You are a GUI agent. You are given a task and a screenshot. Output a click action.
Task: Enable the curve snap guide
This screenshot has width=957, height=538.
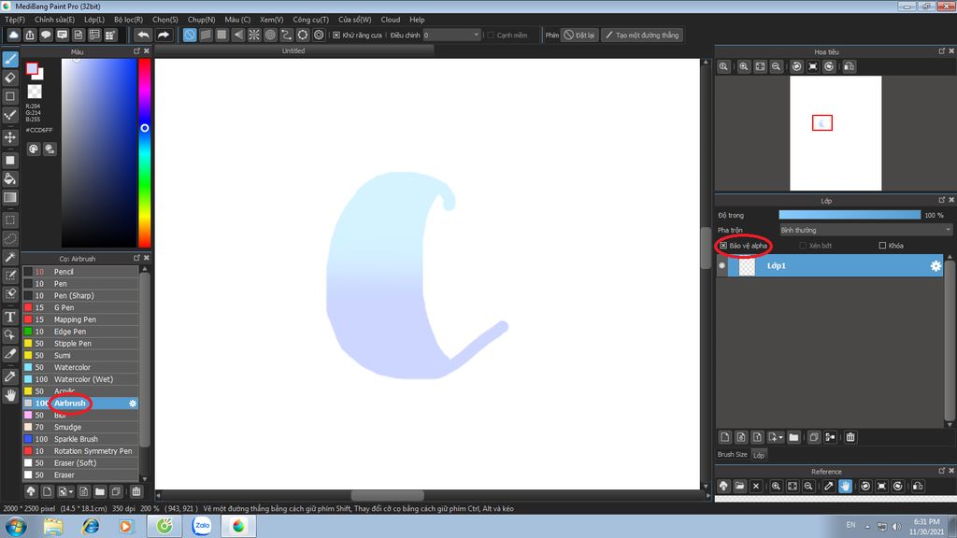click(286, 35)
